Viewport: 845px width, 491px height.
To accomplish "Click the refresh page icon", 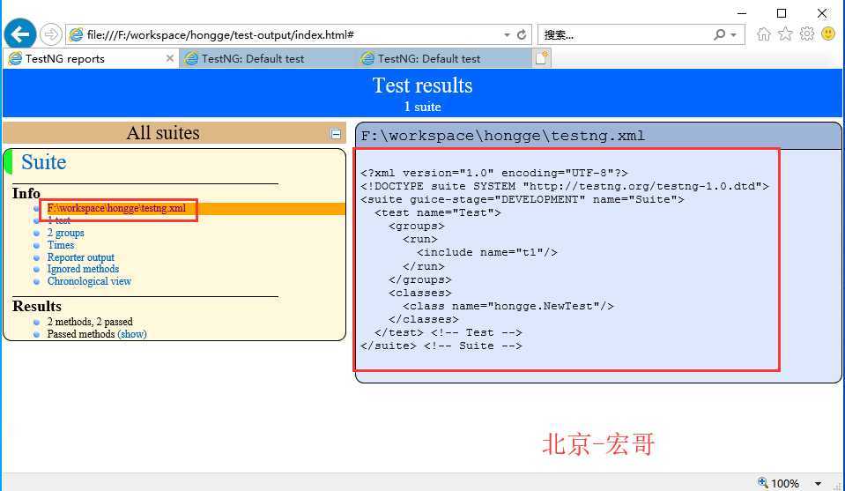I will click(x=521, y=34).
